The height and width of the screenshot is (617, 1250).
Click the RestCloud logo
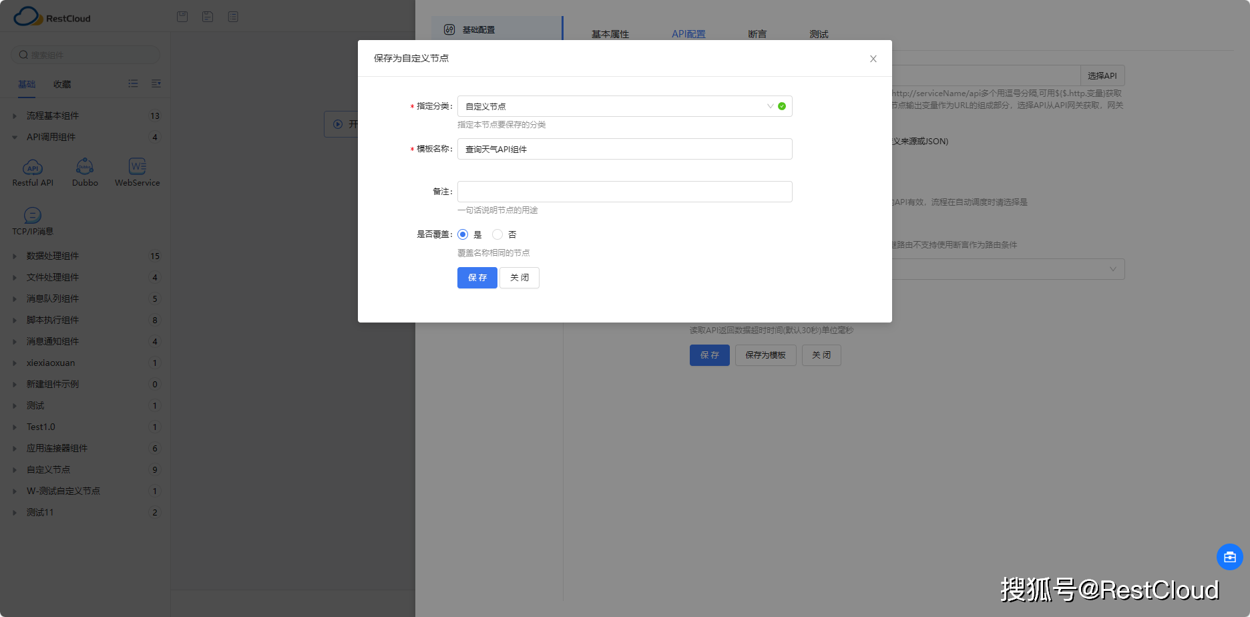[52, 17]
